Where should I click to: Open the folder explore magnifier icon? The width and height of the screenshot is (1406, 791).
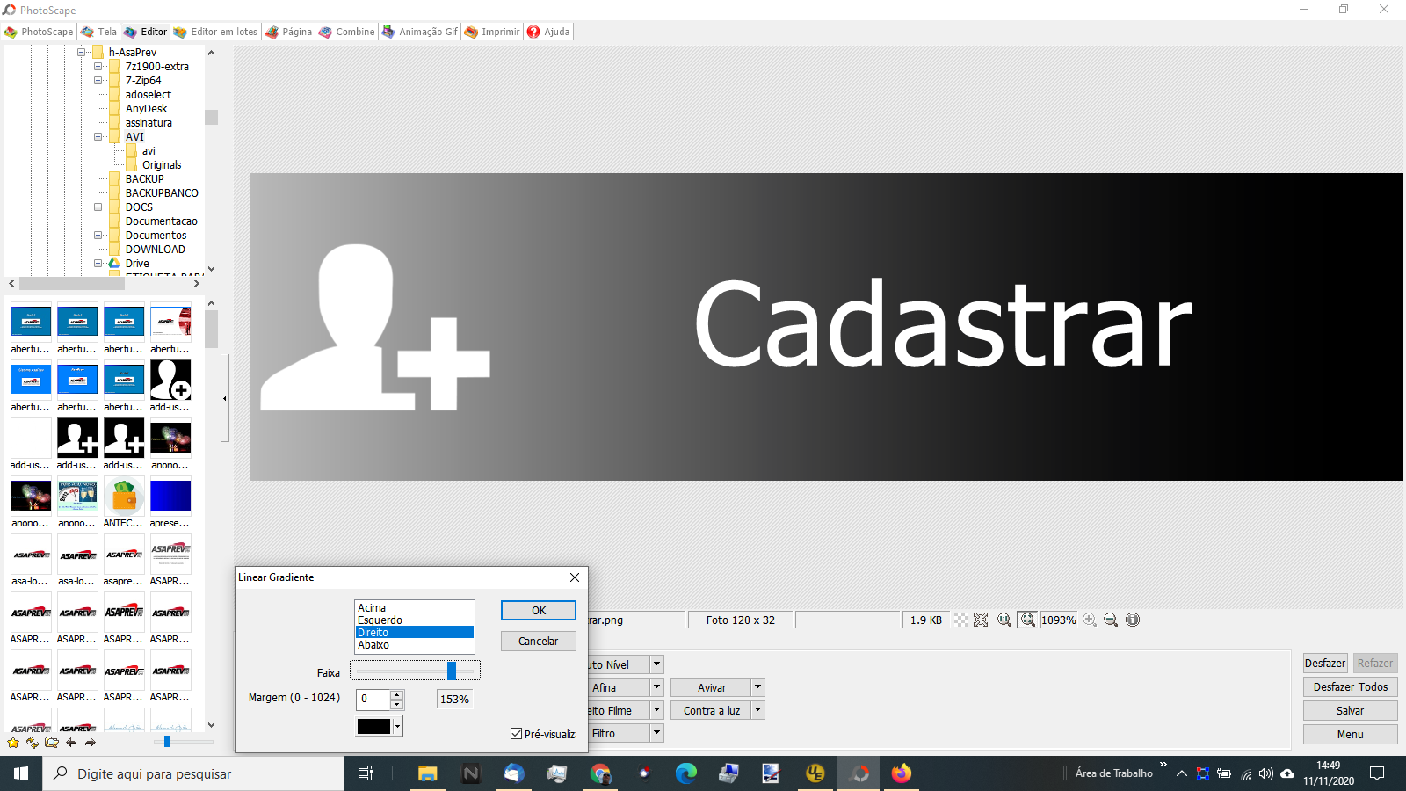pos(52,743)
